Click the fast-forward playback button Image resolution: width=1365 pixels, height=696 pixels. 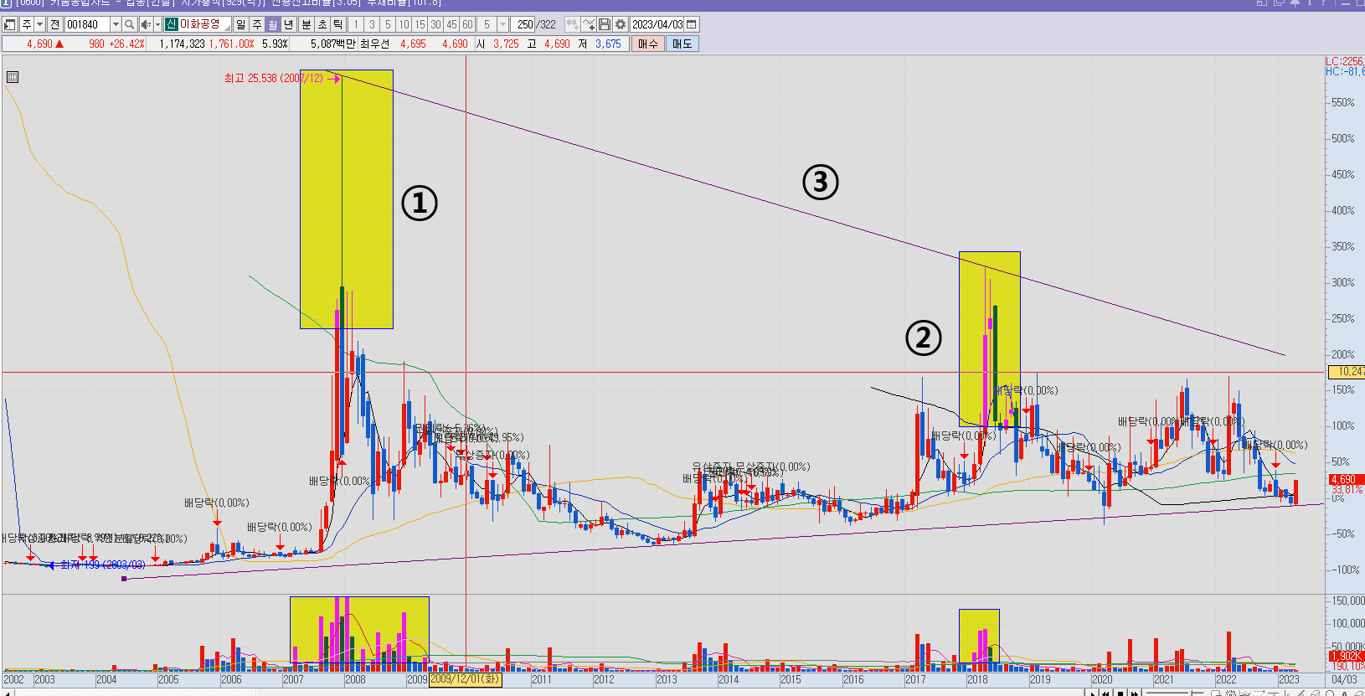(x=1135, y=693)
